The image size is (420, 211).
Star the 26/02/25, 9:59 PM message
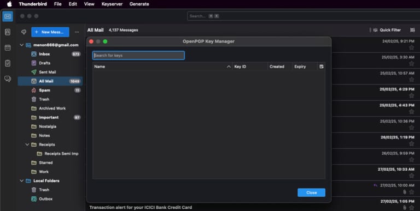(x=411, y=160)
